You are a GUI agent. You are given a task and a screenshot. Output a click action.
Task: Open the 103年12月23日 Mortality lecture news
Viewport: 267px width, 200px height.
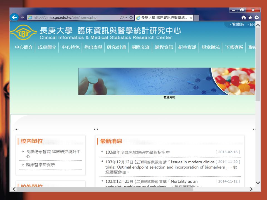click(151, 181)
